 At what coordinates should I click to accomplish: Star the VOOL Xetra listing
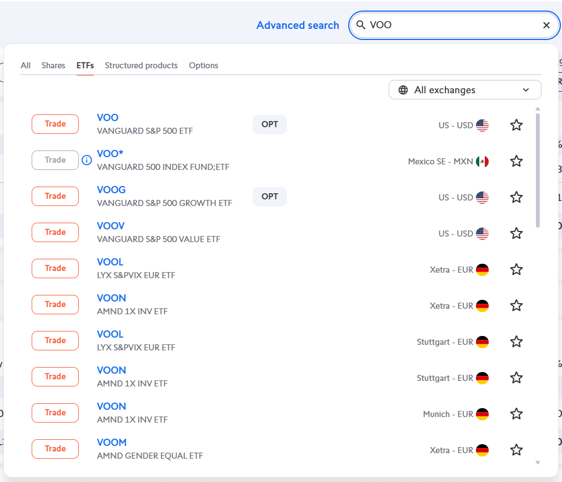pyautogui.click(x=516, y=269)
